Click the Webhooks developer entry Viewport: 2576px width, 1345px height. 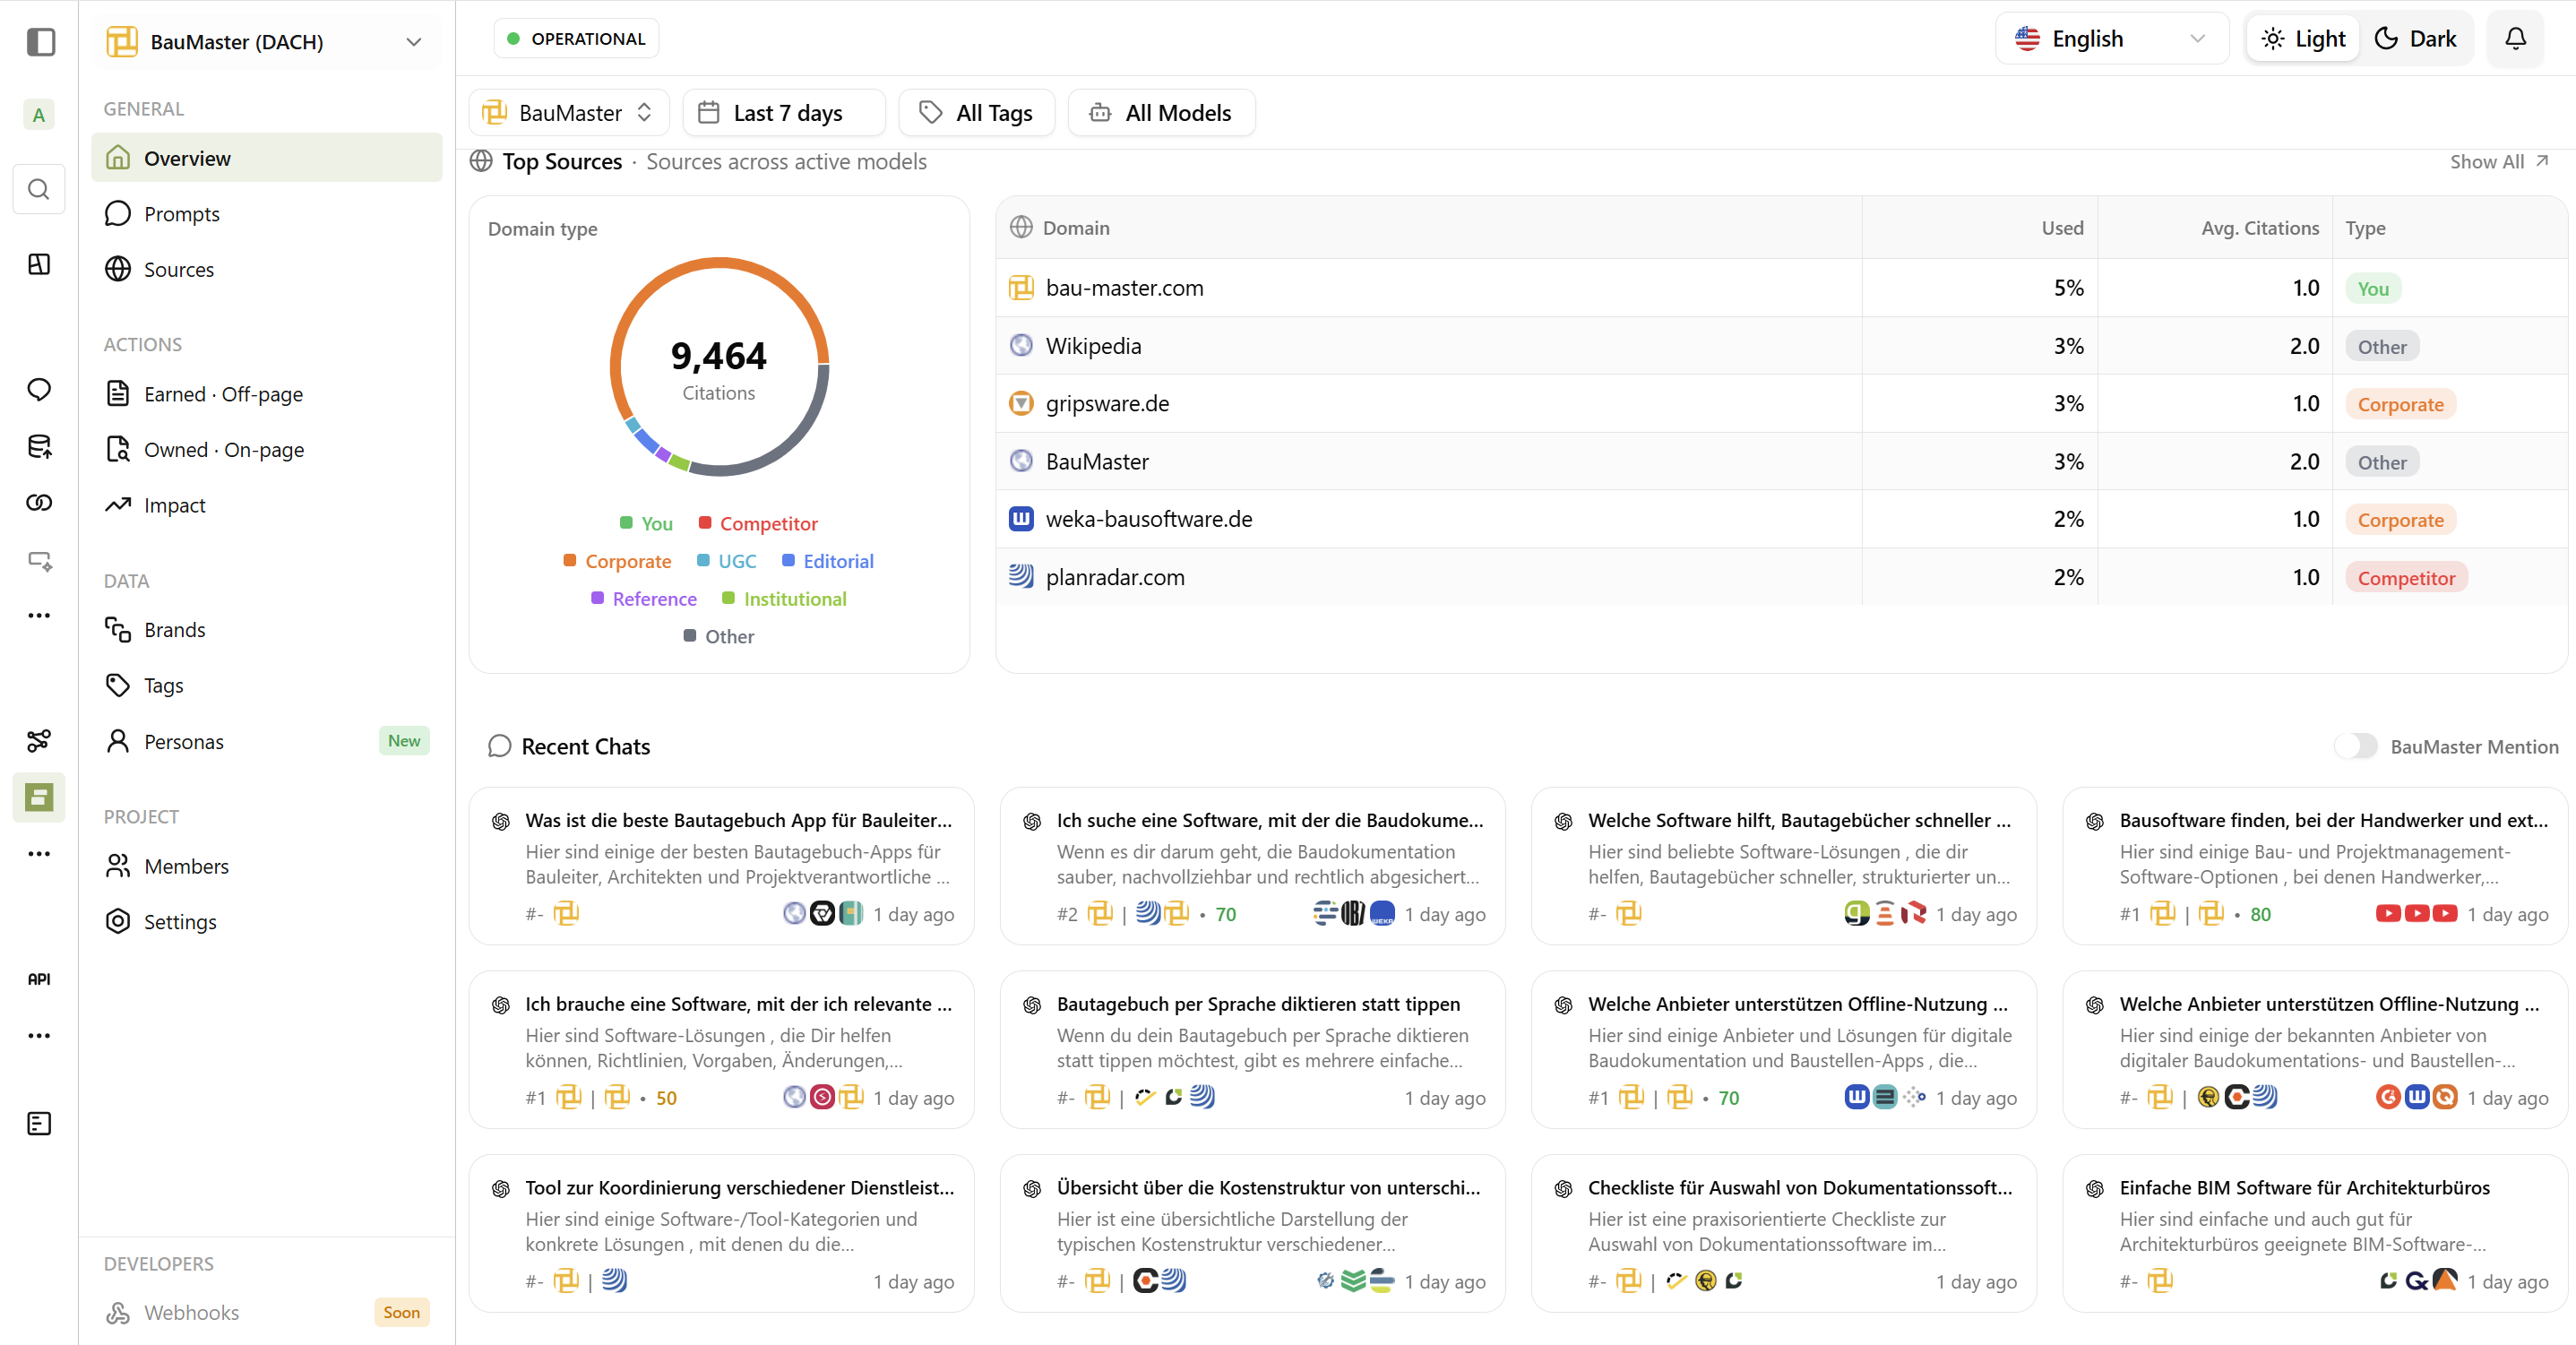point(191,1312)
